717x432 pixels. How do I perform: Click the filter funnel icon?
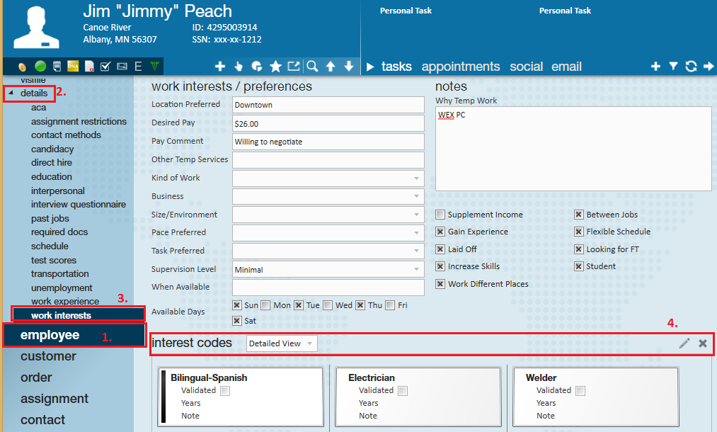coord(673,67)
